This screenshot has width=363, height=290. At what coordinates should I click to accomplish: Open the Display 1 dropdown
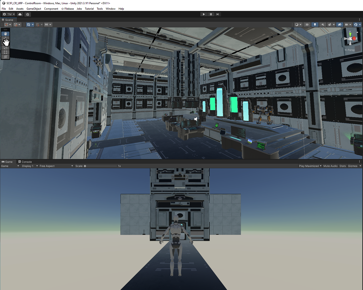[x=30, y=166]
